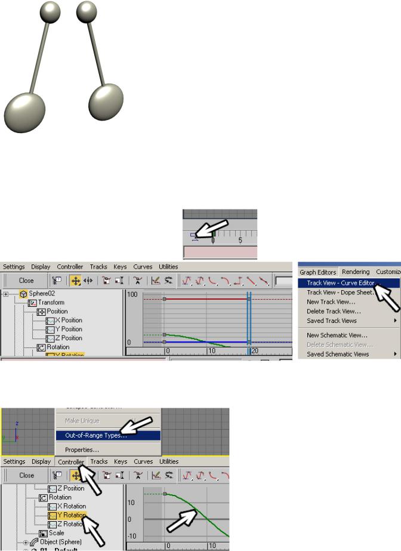Set tangents to Custom in Sphere02 track view
The image size is (401, 551).
pyautogui.click(x=200, y=281)
